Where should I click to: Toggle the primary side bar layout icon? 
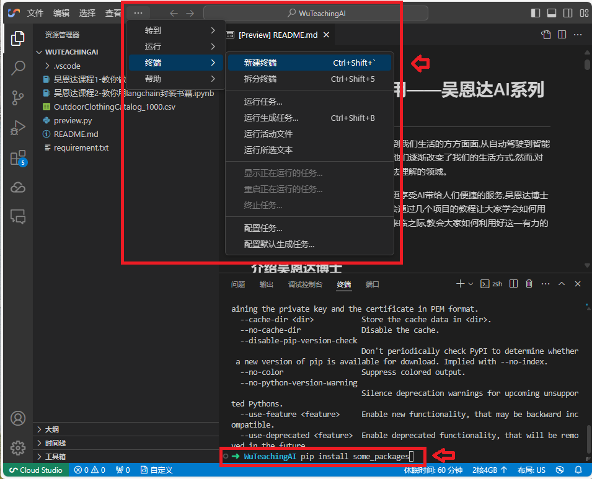click(x=536, y=13)
